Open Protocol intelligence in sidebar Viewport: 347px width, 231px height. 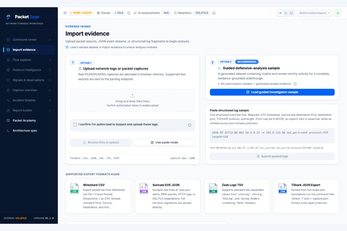coord(29,70)
